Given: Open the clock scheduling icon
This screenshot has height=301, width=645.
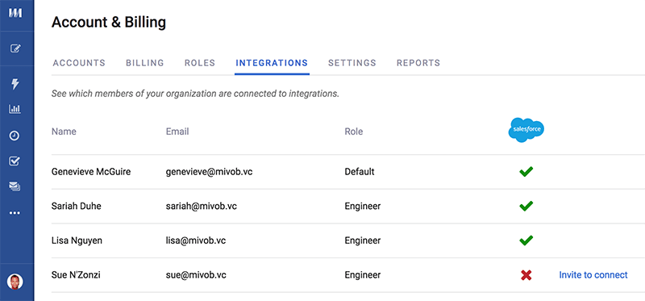Looking at the screenshot, I should click(15, 136).
